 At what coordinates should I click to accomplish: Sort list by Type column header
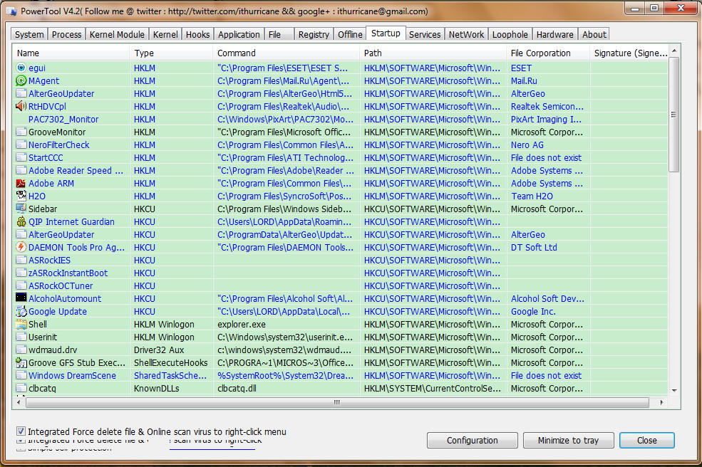(171, 53)
